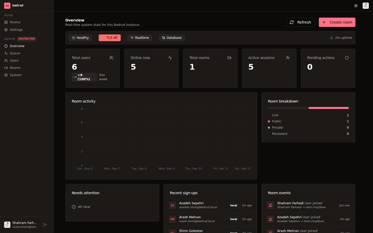Click the uptime stopwatch icon
The height and width of the screenshot is (233, 373).
(332, 38)
